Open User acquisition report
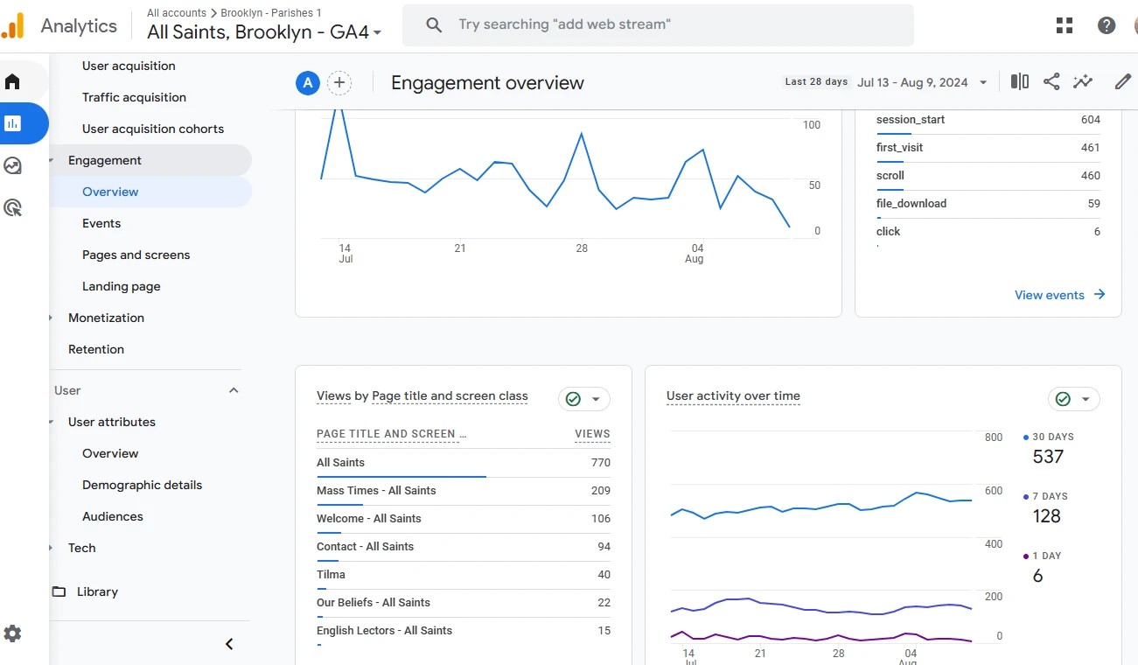This screenshot has width=1138, height=665. pos(129,66)
